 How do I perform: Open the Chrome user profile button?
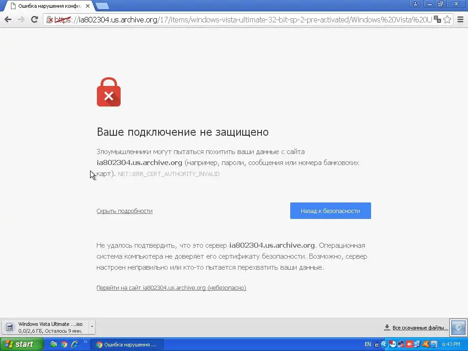(x=415, y=4)
